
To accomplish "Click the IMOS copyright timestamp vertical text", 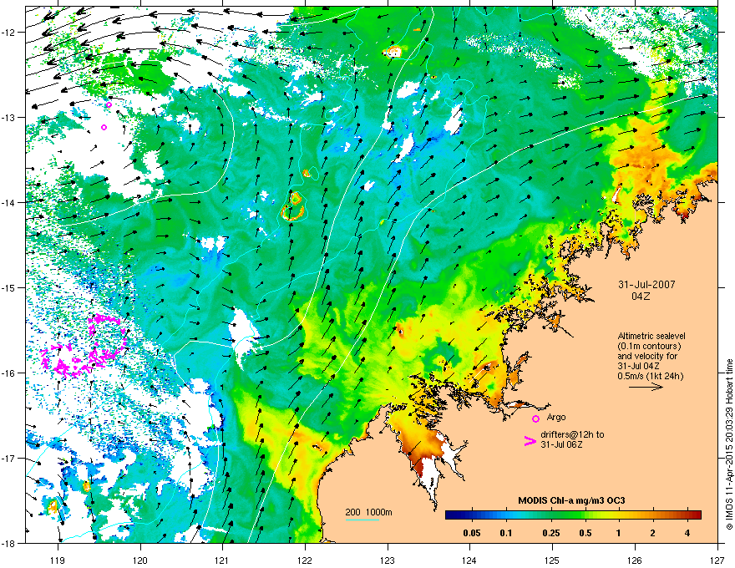I will (729, 444).
